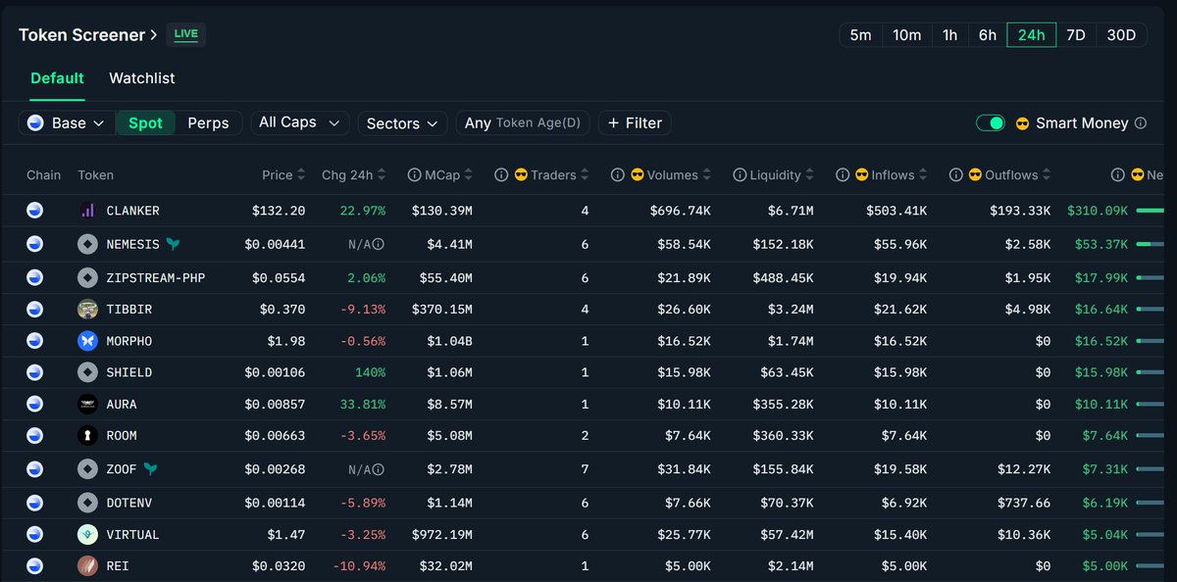Expand the All Caps dropdown

click(298, 122)
